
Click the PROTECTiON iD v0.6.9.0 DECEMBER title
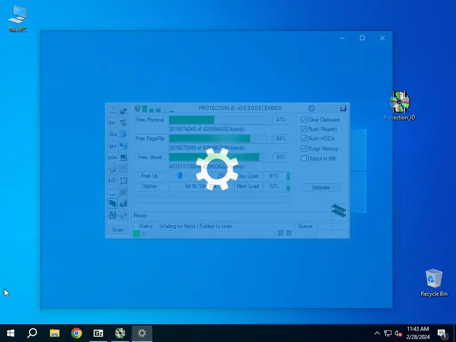[240, 108]
